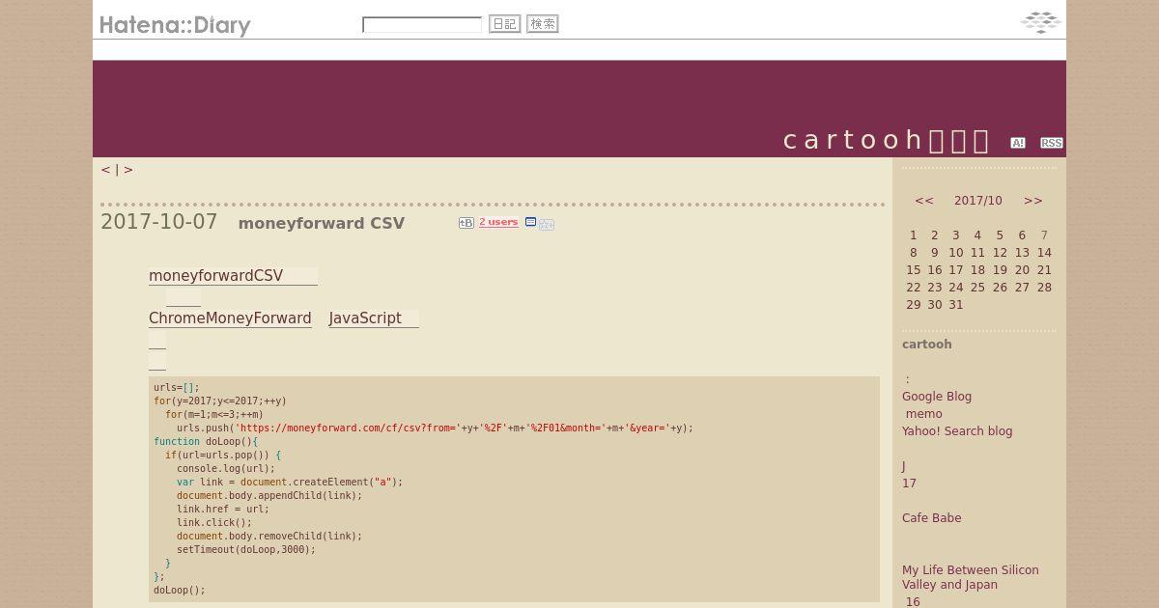Click the link.href = url; code line
Image resolution: width=1159 pixels, height=608 pixels.
pyautogui.click(x=223, y=509)
